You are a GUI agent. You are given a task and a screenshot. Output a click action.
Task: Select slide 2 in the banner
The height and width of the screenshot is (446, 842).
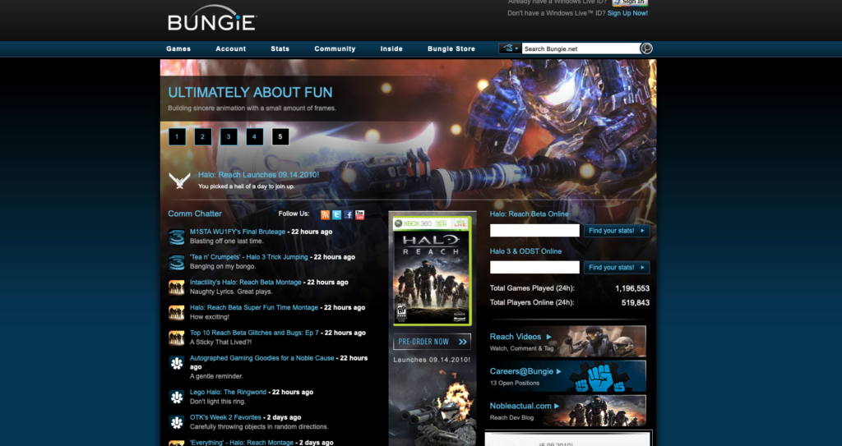pyautogui.click(x=202, y=136)
